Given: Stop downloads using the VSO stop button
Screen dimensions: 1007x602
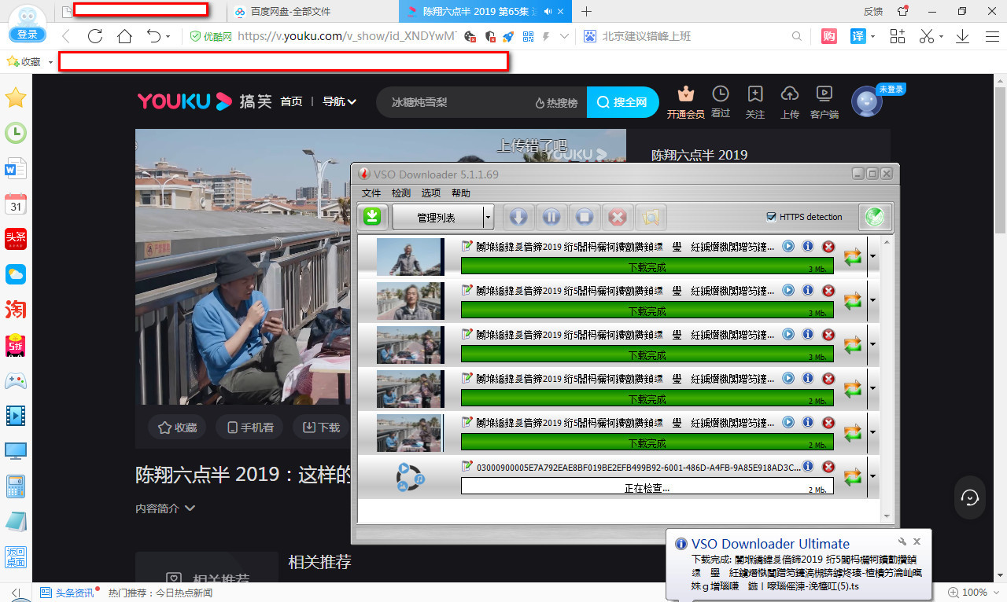Looking at the screenshot, I should (585, 217).
